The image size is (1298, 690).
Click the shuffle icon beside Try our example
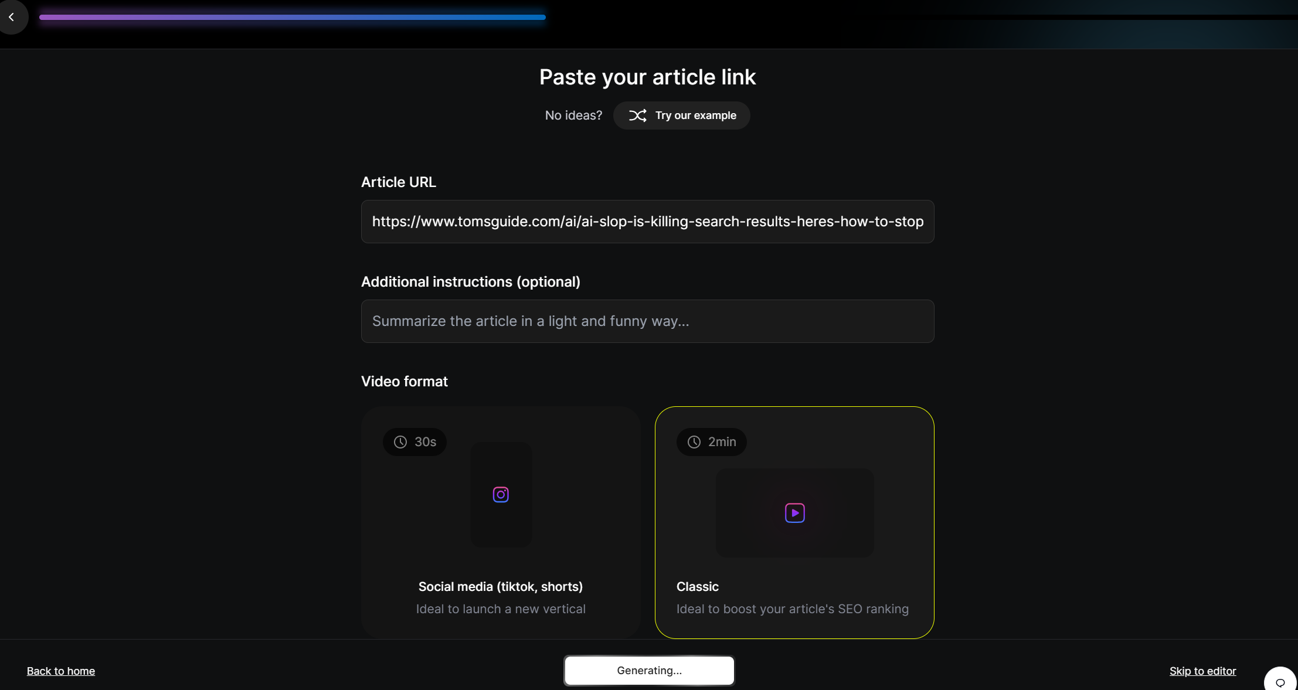[x=638, y=115]
